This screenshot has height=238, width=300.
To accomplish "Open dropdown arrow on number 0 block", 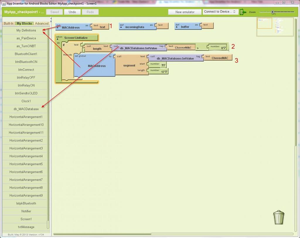I will (224, 48).
